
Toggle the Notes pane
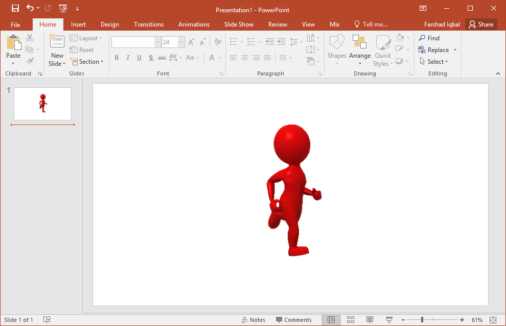254,320
